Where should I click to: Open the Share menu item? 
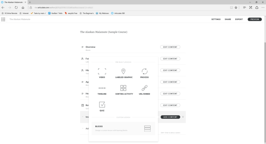pyautogui.click(x=228, y=19)
